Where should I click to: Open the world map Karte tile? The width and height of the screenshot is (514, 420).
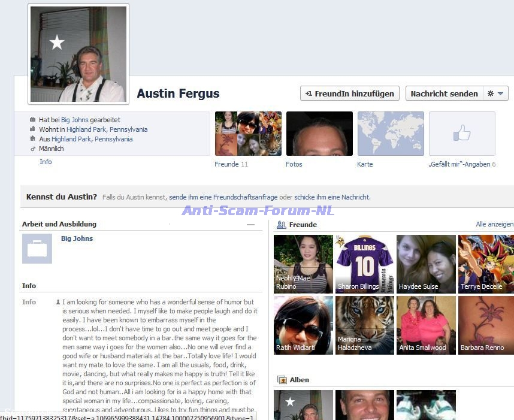click(391, 134)
